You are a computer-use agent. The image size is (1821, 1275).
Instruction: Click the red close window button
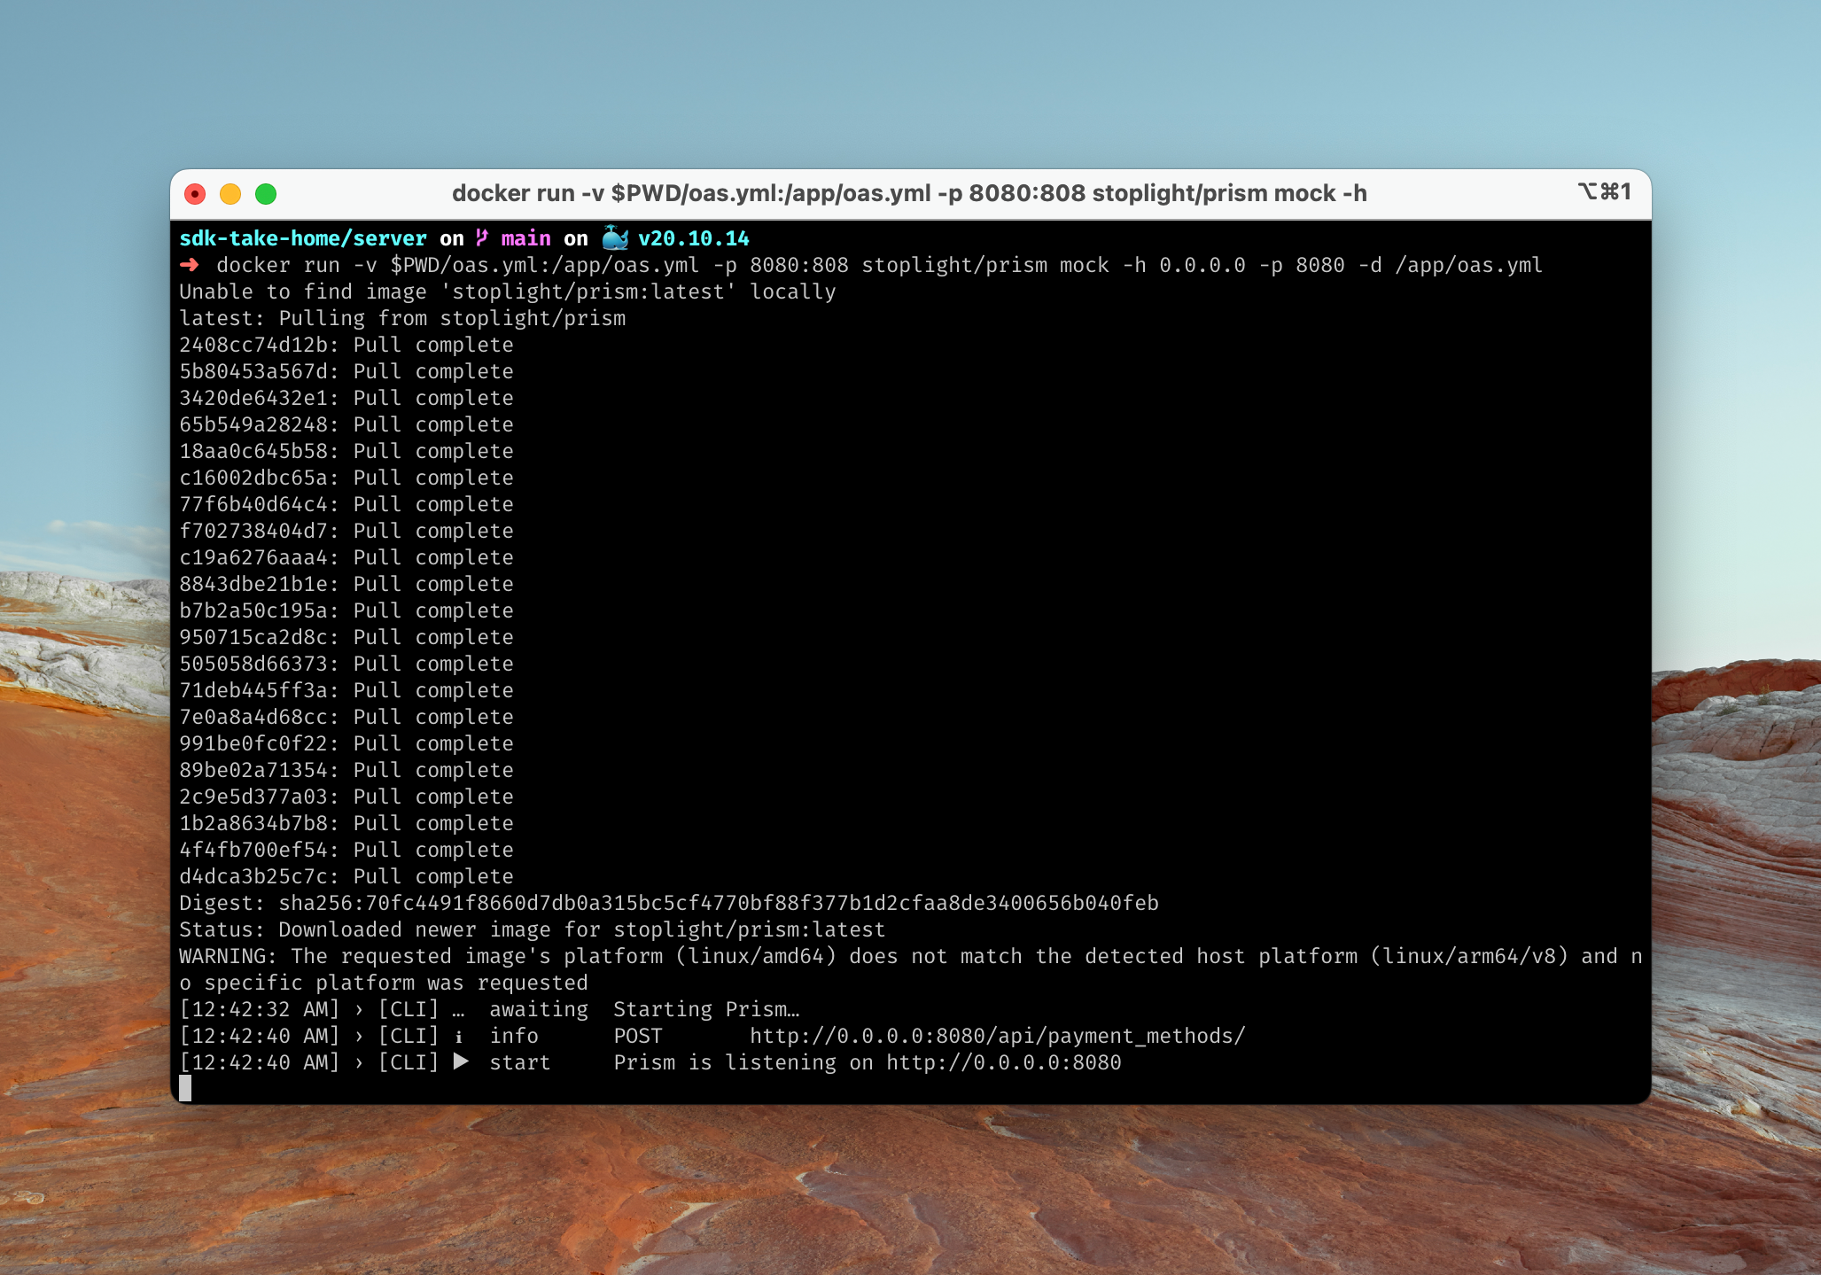pos(195,194)
